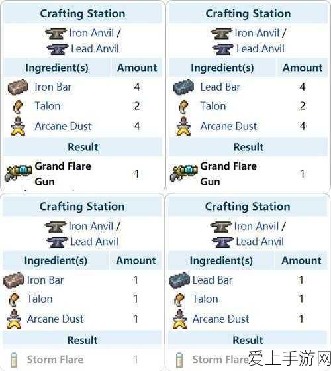This screenshot has height=371, width=331.
Task: Click the Arcane Dust icon in top-right recipe
Action: (183, 127)
